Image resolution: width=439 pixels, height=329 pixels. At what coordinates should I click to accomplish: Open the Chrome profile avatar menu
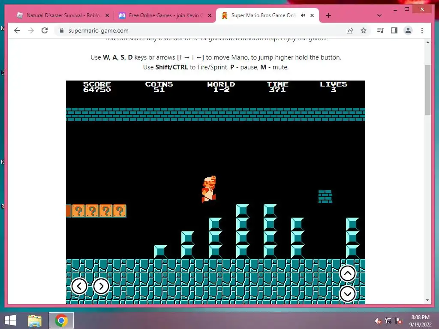408,30
